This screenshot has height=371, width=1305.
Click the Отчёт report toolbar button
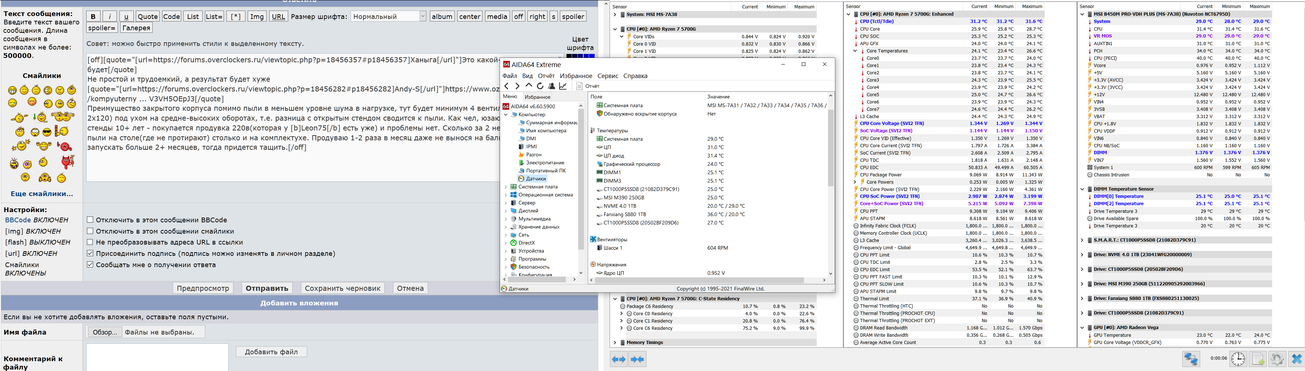[588, 86]
